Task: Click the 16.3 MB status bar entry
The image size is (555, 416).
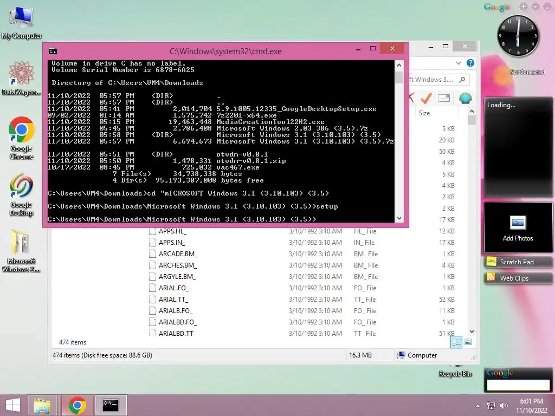Action: [x=360, y=355]
